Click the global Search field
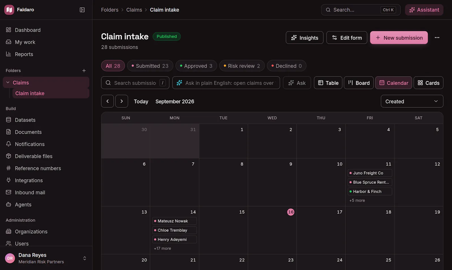This screenshot has height=270, width=452. tap(361, 10)
